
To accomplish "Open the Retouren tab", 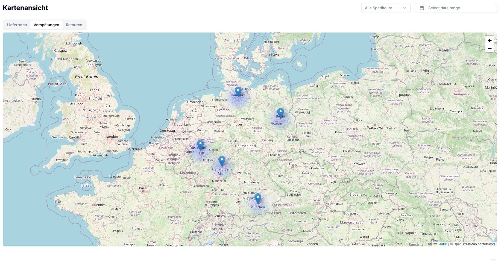I will point(74,25).
